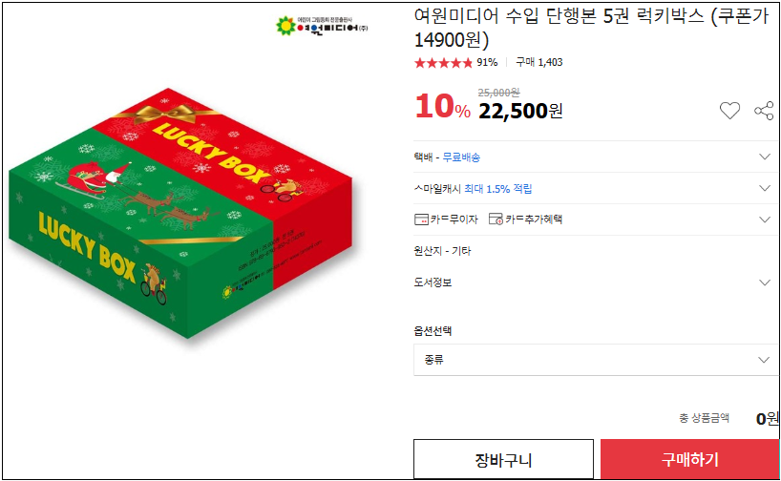The height and width of the screenshot is (481, 781).
Task: Click the 카드추가혜택 card benefits icon
Action: pyautogui.click(x=496, y=220)
